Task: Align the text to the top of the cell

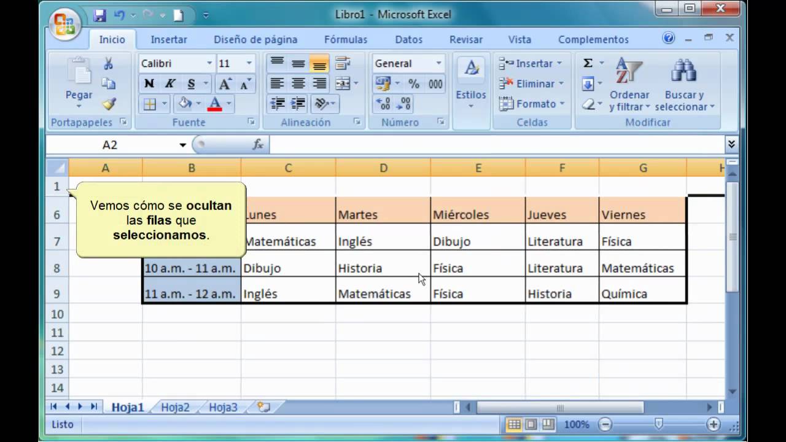Action: (x=278, y=63)
